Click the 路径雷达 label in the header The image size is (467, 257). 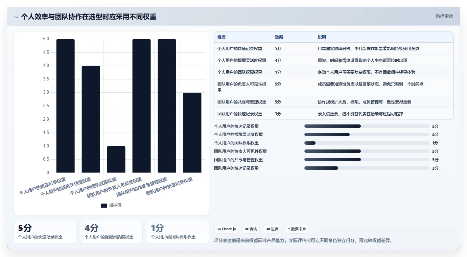pyautogui.click(x=444, y=16)
